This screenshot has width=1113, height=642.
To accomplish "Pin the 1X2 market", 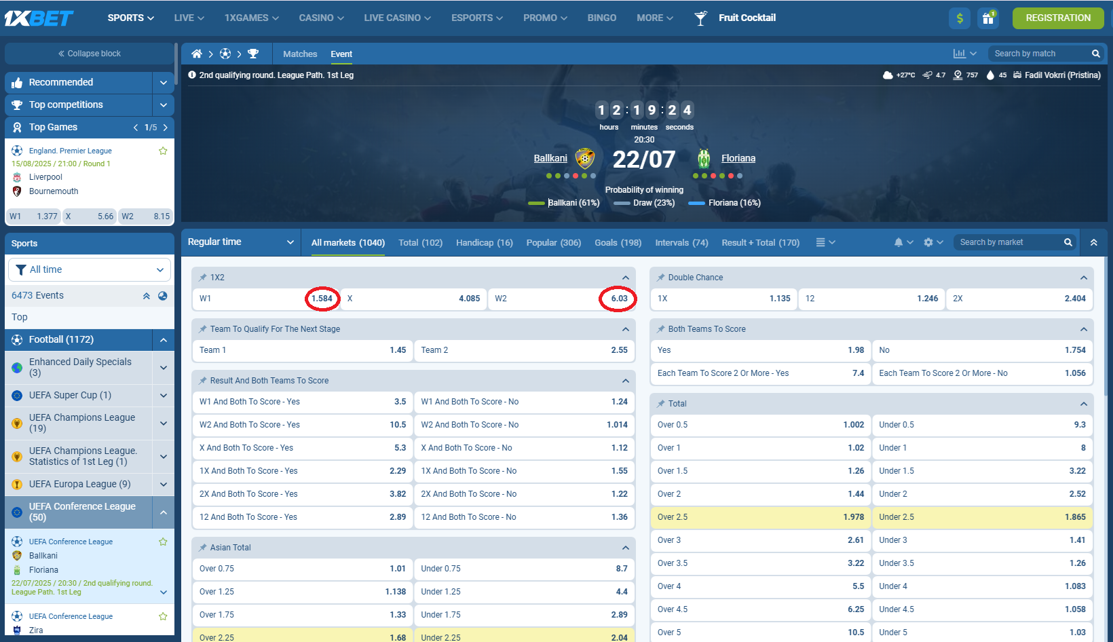I will [x=203, y=278].
